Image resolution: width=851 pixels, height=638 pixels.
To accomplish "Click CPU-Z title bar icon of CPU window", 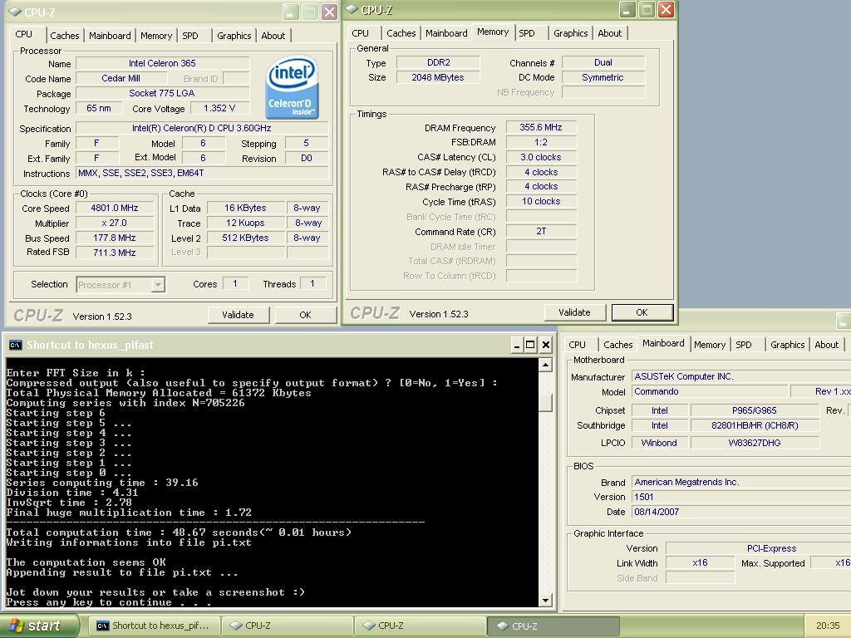I will pos(15,12).
